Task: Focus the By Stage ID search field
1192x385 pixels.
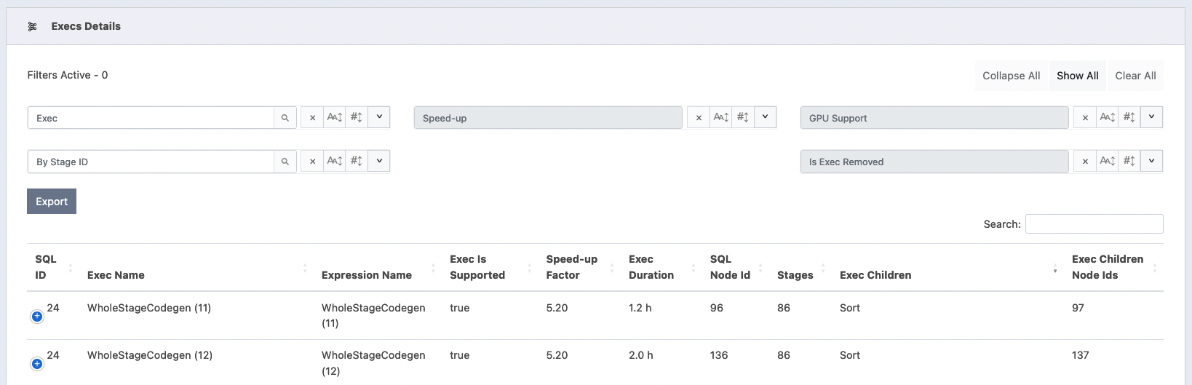Action: click(151, 162)
